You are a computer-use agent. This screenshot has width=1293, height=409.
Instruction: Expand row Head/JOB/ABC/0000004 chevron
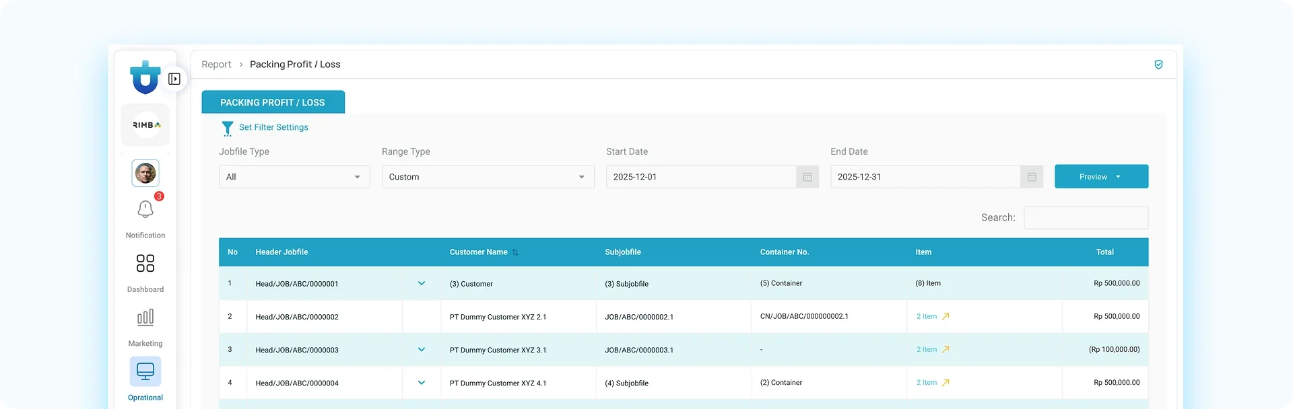[422, 382]
